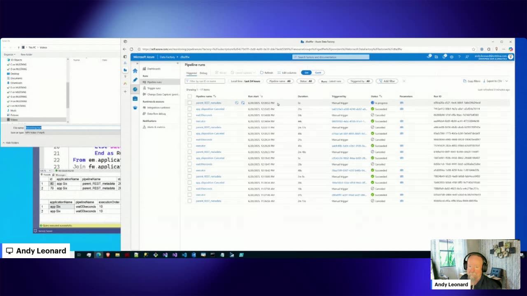The height and width of the screenshot is (296, 527).
Task: Click Copy filters button
Action: (472, 81)
